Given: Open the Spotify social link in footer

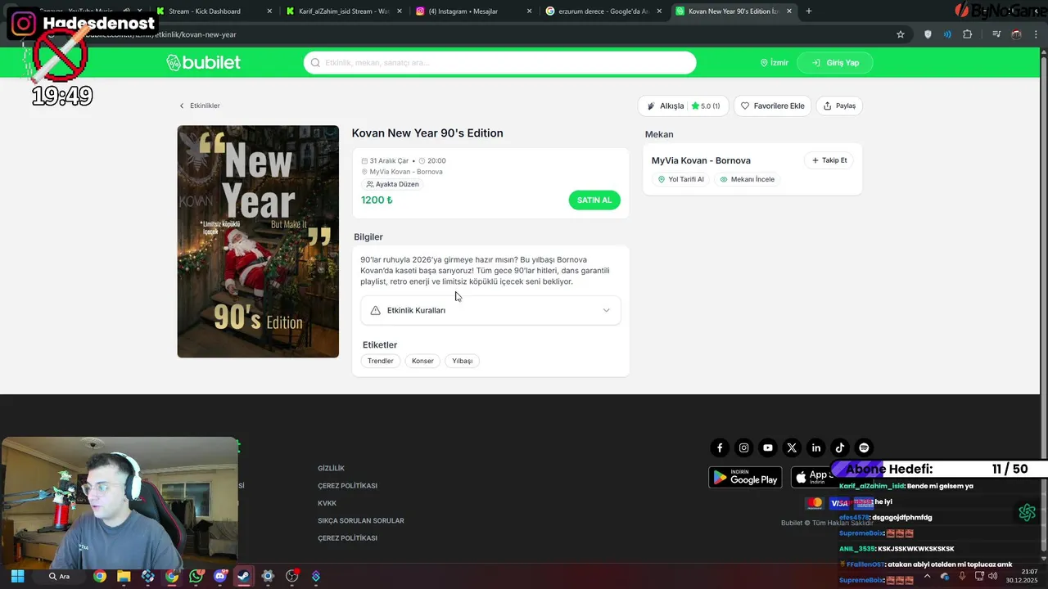Looking at the screenshot, I should click(x=864, y=447).
